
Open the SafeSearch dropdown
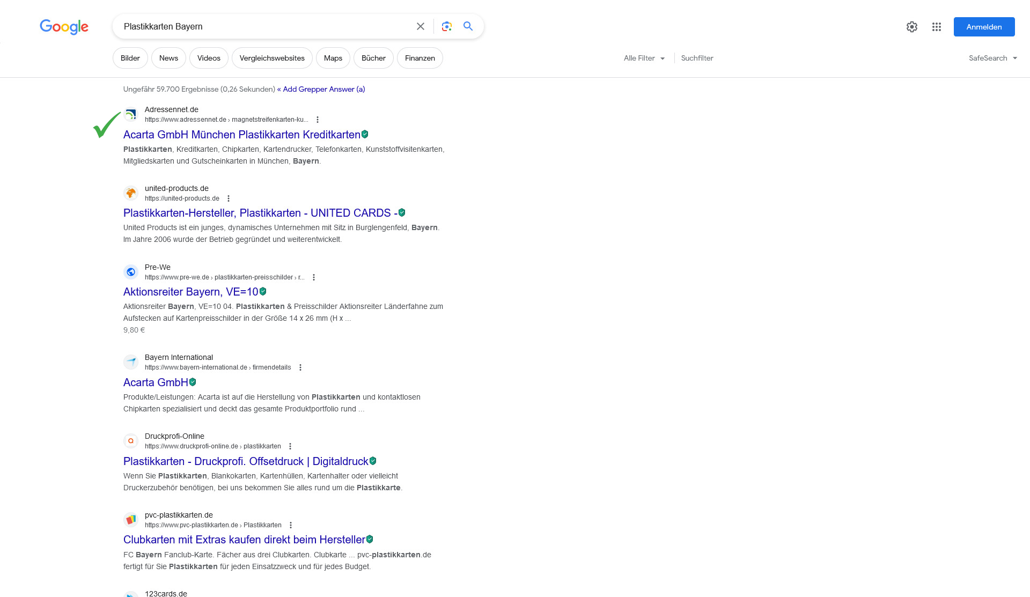(993, 58)
